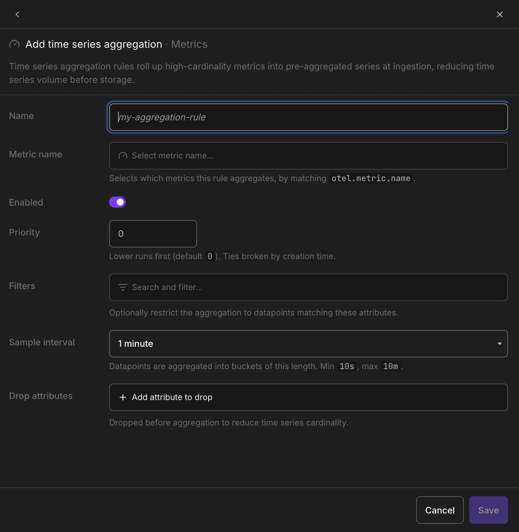Click the Metric name label
This screenshot has width=519, height=532.
point(36,154)
